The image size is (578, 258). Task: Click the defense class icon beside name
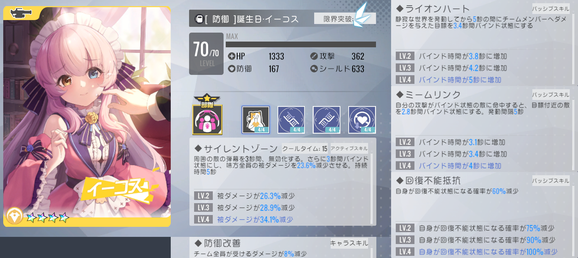[x=199, y=19]
